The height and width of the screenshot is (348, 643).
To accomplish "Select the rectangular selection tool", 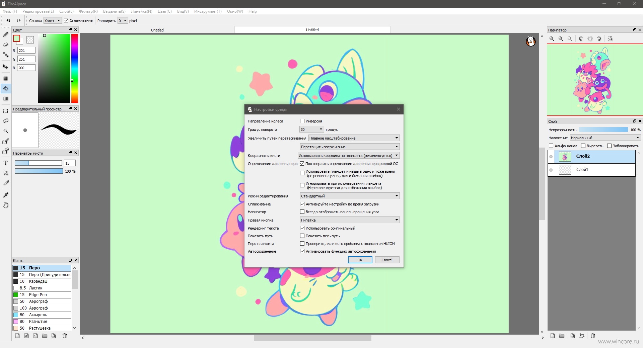I will (x=5, y=111).
